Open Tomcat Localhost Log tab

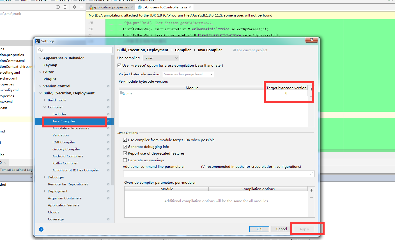16,170
